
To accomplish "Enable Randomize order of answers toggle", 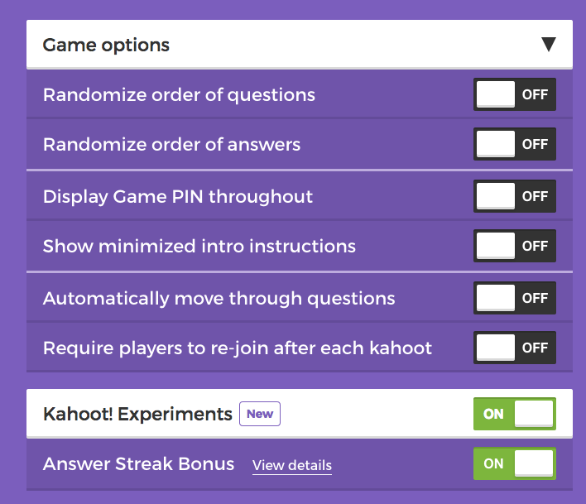I will point(515,144).
